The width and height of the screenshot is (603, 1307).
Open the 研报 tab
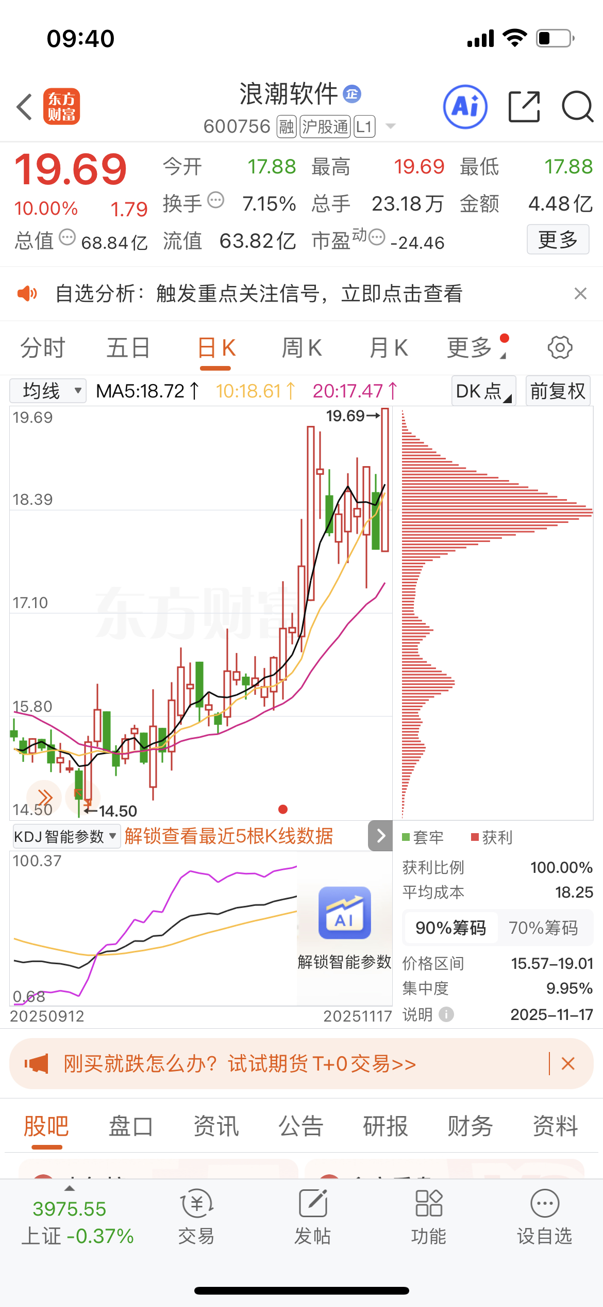(x=386, y=1126)
